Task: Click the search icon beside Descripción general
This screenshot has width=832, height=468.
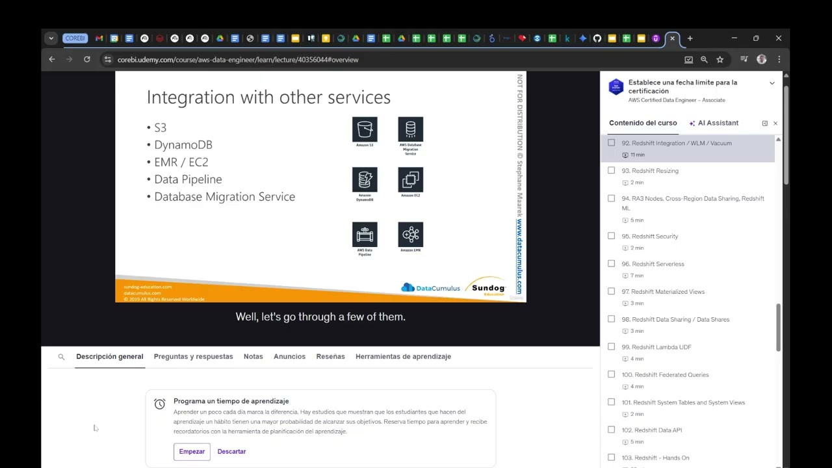Action: [61, 356]
